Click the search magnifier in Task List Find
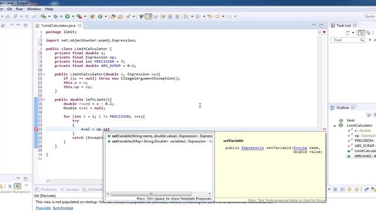376x211 pixels. (x=362, y=40)
